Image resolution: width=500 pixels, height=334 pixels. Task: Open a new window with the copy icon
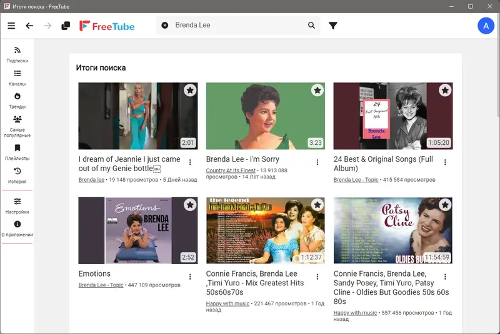point(66,26)
